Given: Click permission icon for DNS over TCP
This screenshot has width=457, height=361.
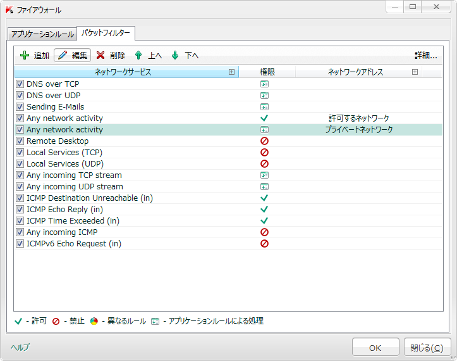Looking at the screenshot, I should (x=264, y=84).
